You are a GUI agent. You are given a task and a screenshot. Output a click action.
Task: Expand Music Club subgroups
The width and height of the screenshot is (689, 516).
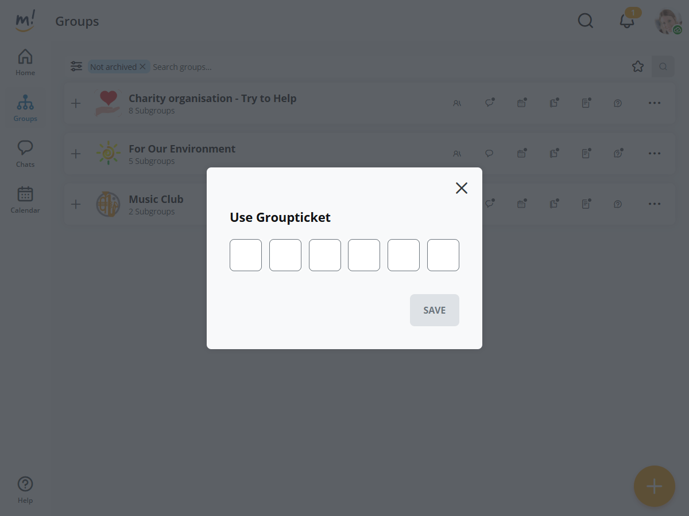click(76, 204)
